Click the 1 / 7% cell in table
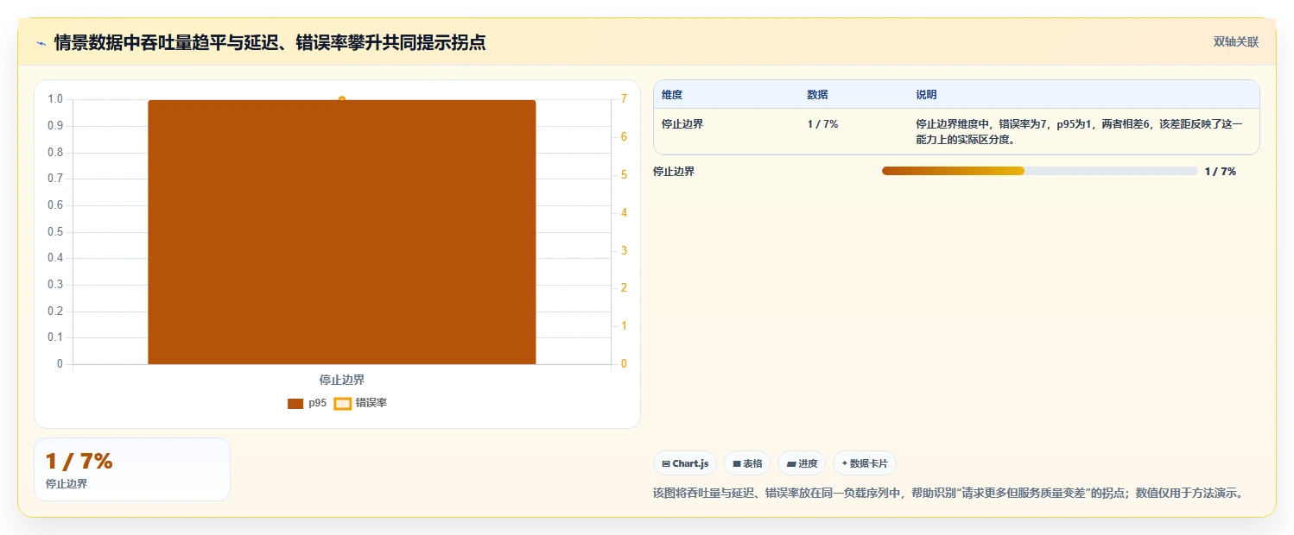Image resolution: width=1294 pixels, height=535 pixels. tap(822, 124)
